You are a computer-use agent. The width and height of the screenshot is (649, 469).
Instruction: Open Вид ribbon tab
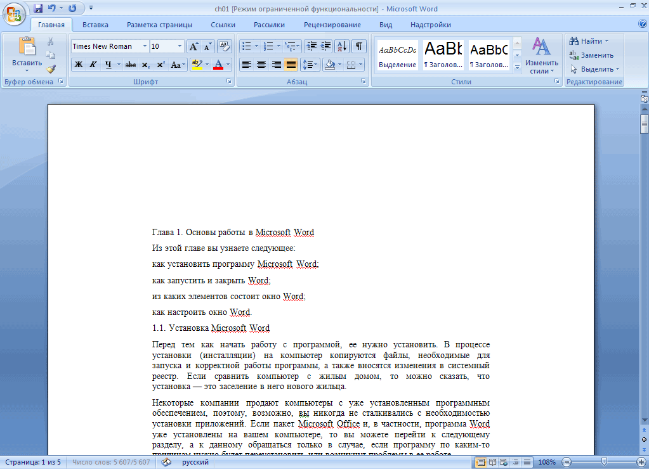386,25
